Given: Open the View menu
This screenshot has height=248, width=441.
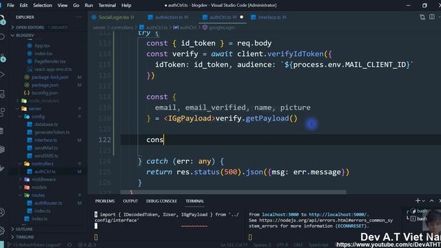Looking at the screenshot, I should (x=63, y=6).
